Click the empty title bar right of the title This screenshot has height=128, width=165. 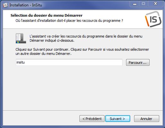(86, 5)
